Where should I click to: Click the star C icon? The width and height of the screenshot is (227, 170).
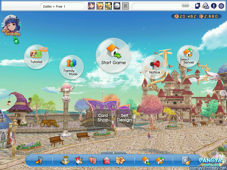(120, 160)
